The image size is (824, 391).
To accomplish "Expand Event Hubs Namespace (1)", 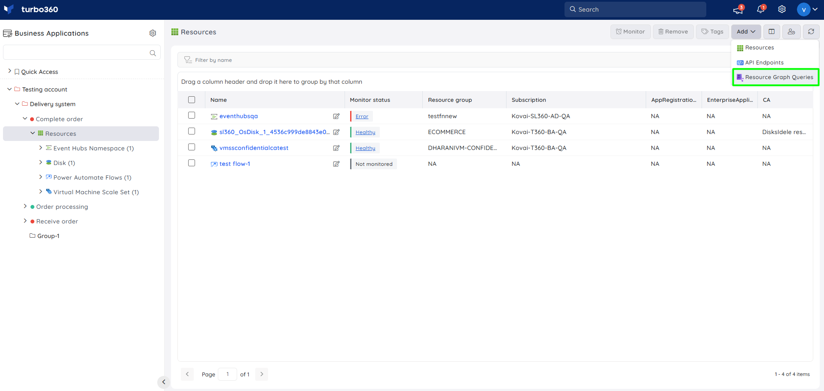I will click(40, 147).
